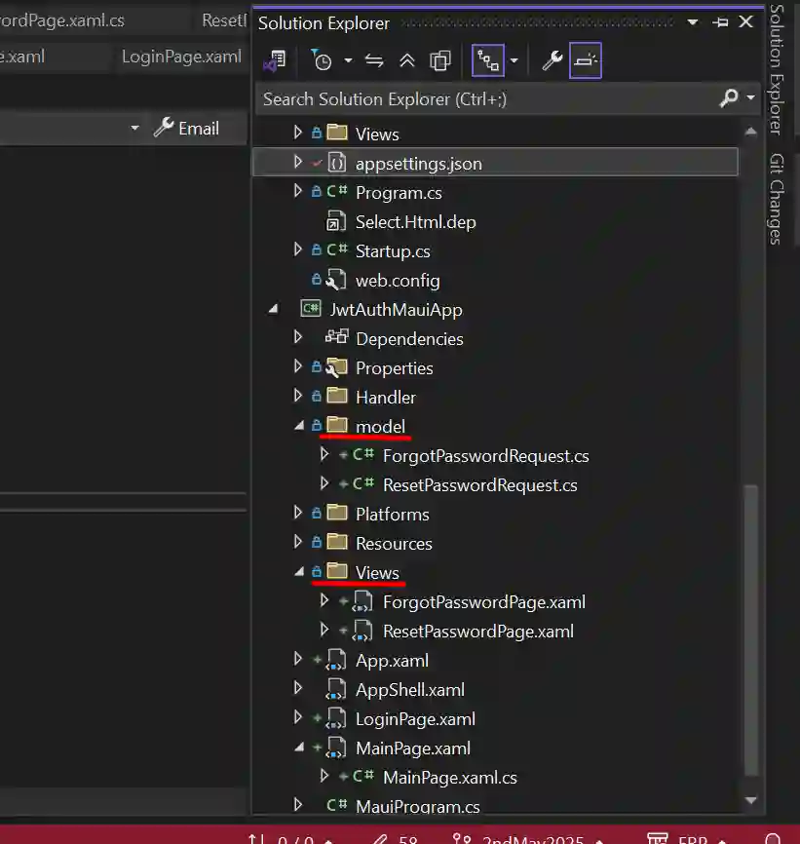This screenshot has width=800, height=844.
Task: Expand the Dependencies node
Action: [299, 338]
